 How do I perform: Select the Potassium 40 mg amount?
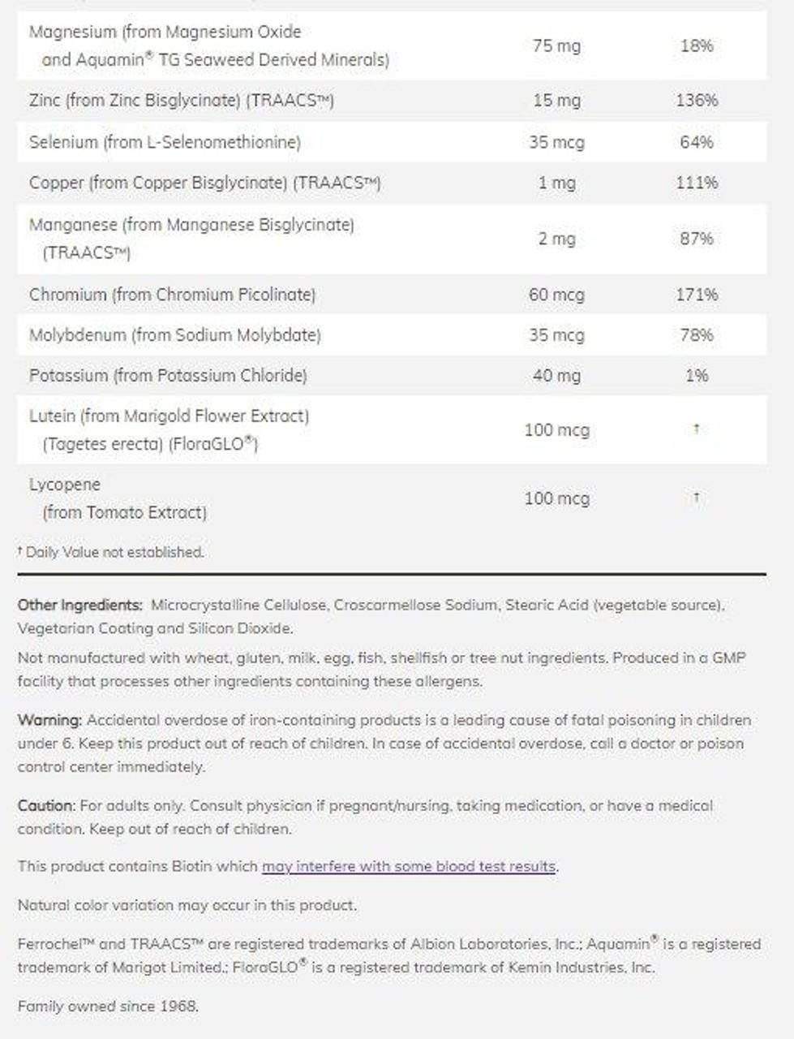(x=556, y=376)
